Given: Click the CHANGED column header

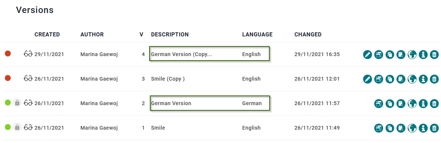Looking at the screenshot, I should [x=308, y=34].
